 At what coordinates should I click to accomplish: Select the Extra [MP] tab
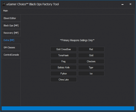point(11,40)
